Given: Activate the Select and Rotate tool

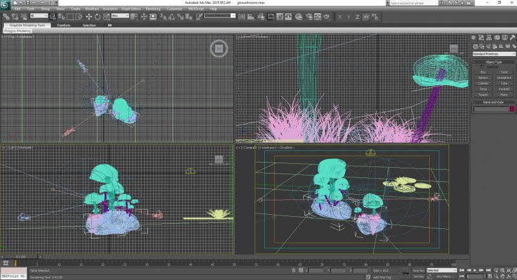Looking at the screenshot, I should tap(98, 16).
